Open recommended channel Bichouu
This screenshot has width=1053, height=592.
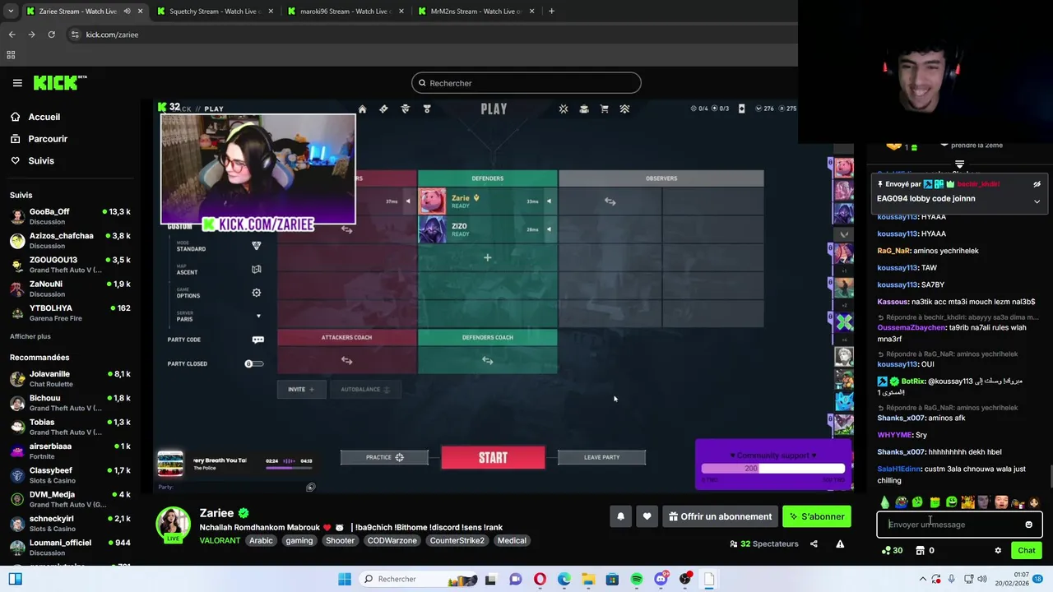[x=71, y=403]
